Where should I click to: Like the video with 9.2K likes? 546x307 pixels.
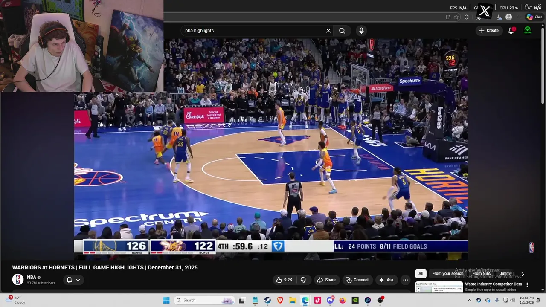(284, 280)
